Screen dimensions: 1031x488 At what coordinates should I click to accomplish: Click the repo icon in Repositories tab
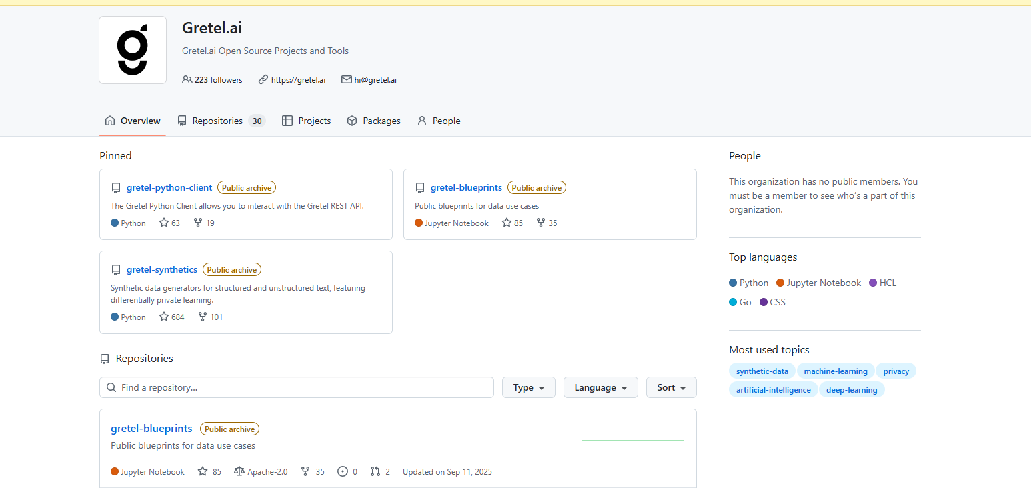coord(182,121)
